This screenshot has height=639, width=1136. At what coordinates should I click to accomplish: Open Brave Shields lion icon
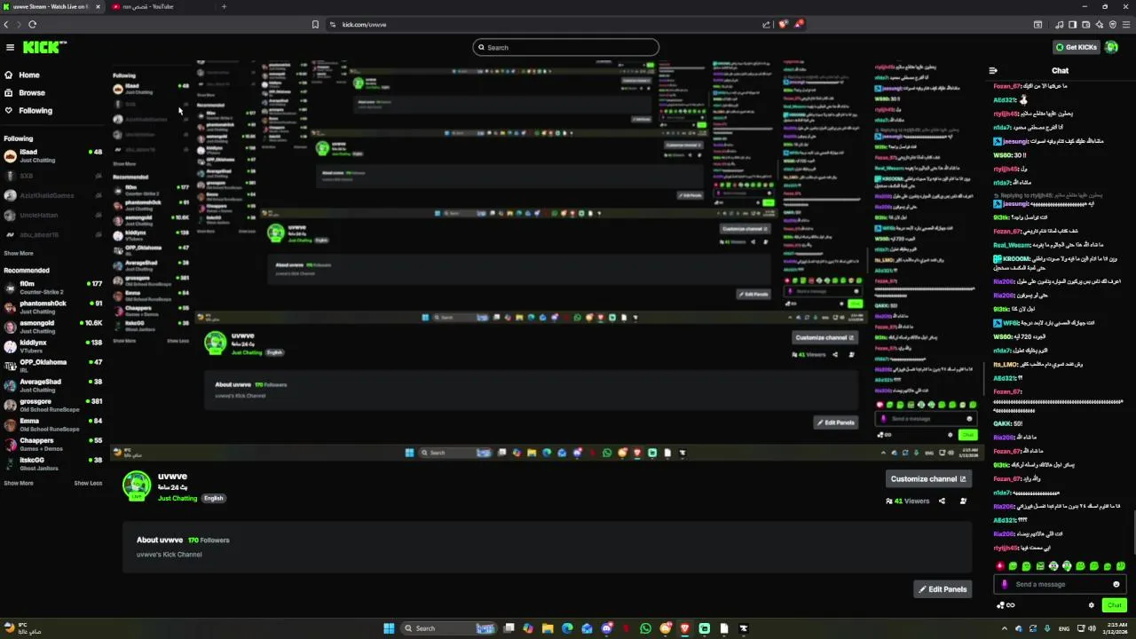[784, 25]
